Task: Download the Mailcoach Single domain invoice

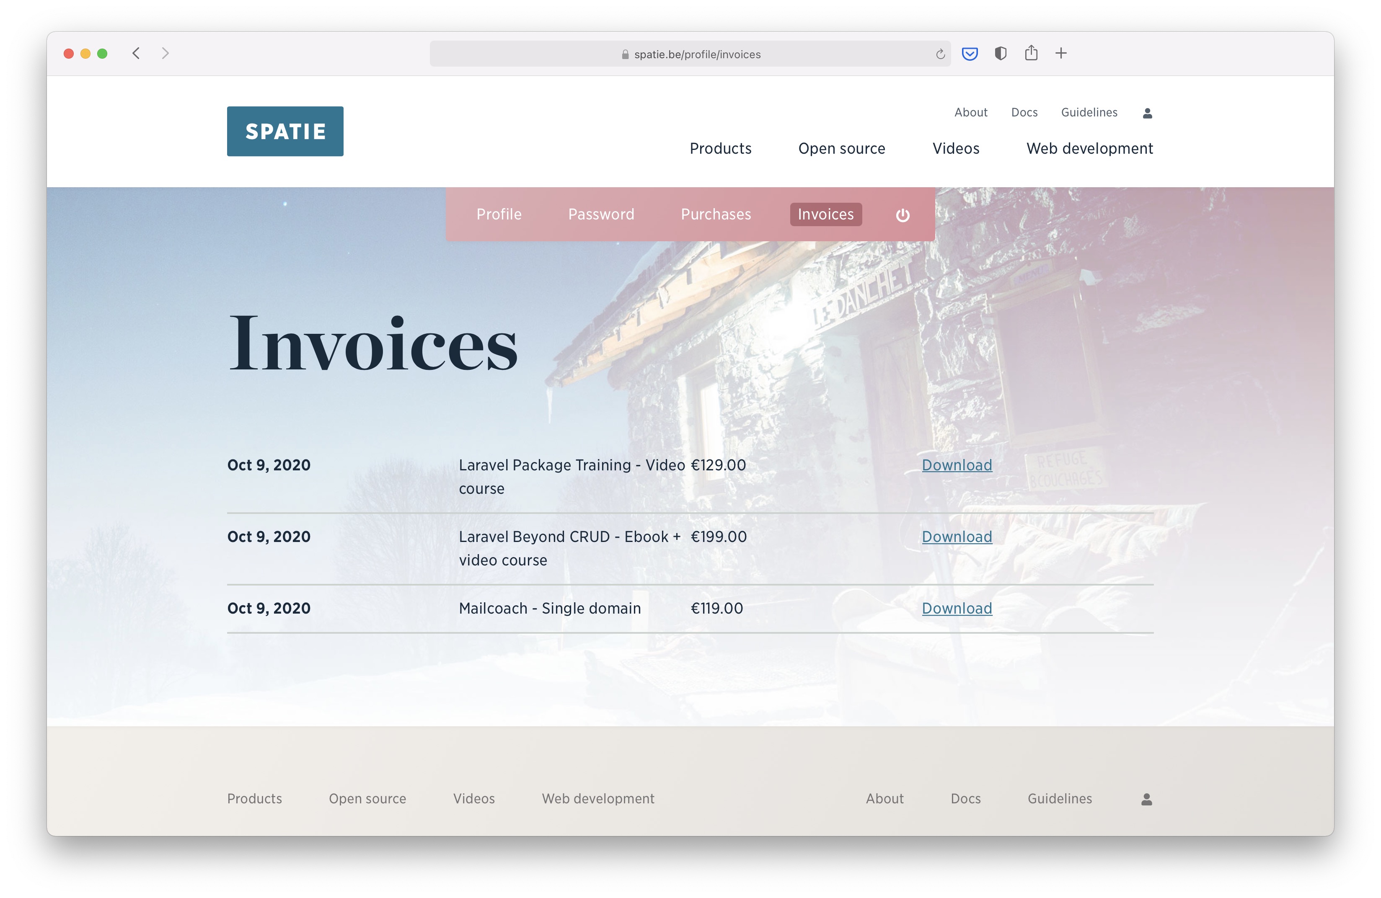Action: (957, 608)
